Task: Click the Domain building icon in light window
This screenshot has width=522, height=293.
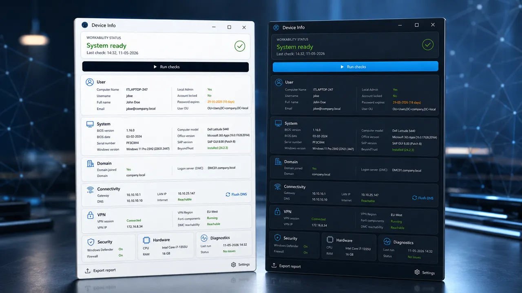Action: [90, 164]
